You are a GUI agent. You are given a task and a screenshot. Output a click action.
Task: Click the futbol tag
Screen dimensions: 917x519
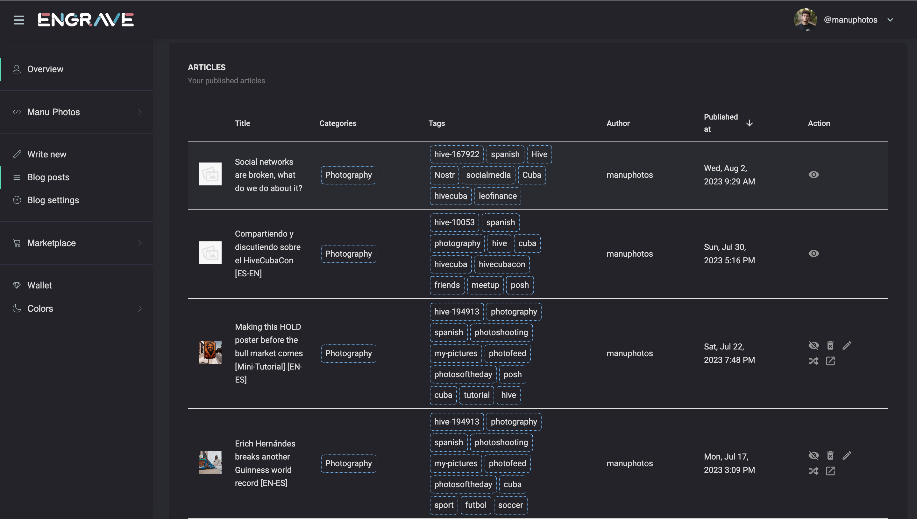(476, 505)
